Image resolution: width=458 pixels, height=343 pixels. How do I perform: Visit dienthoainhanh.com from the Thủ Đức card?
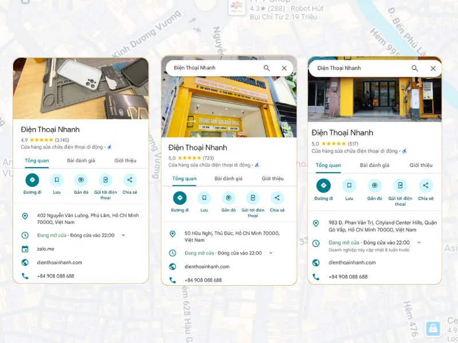[207, 266]
